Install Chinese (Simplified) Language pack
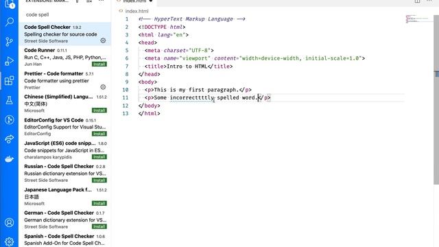 click(99, 110)
